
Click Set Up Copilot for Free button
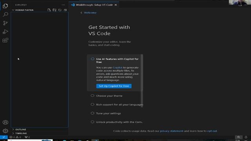point(114,86)
